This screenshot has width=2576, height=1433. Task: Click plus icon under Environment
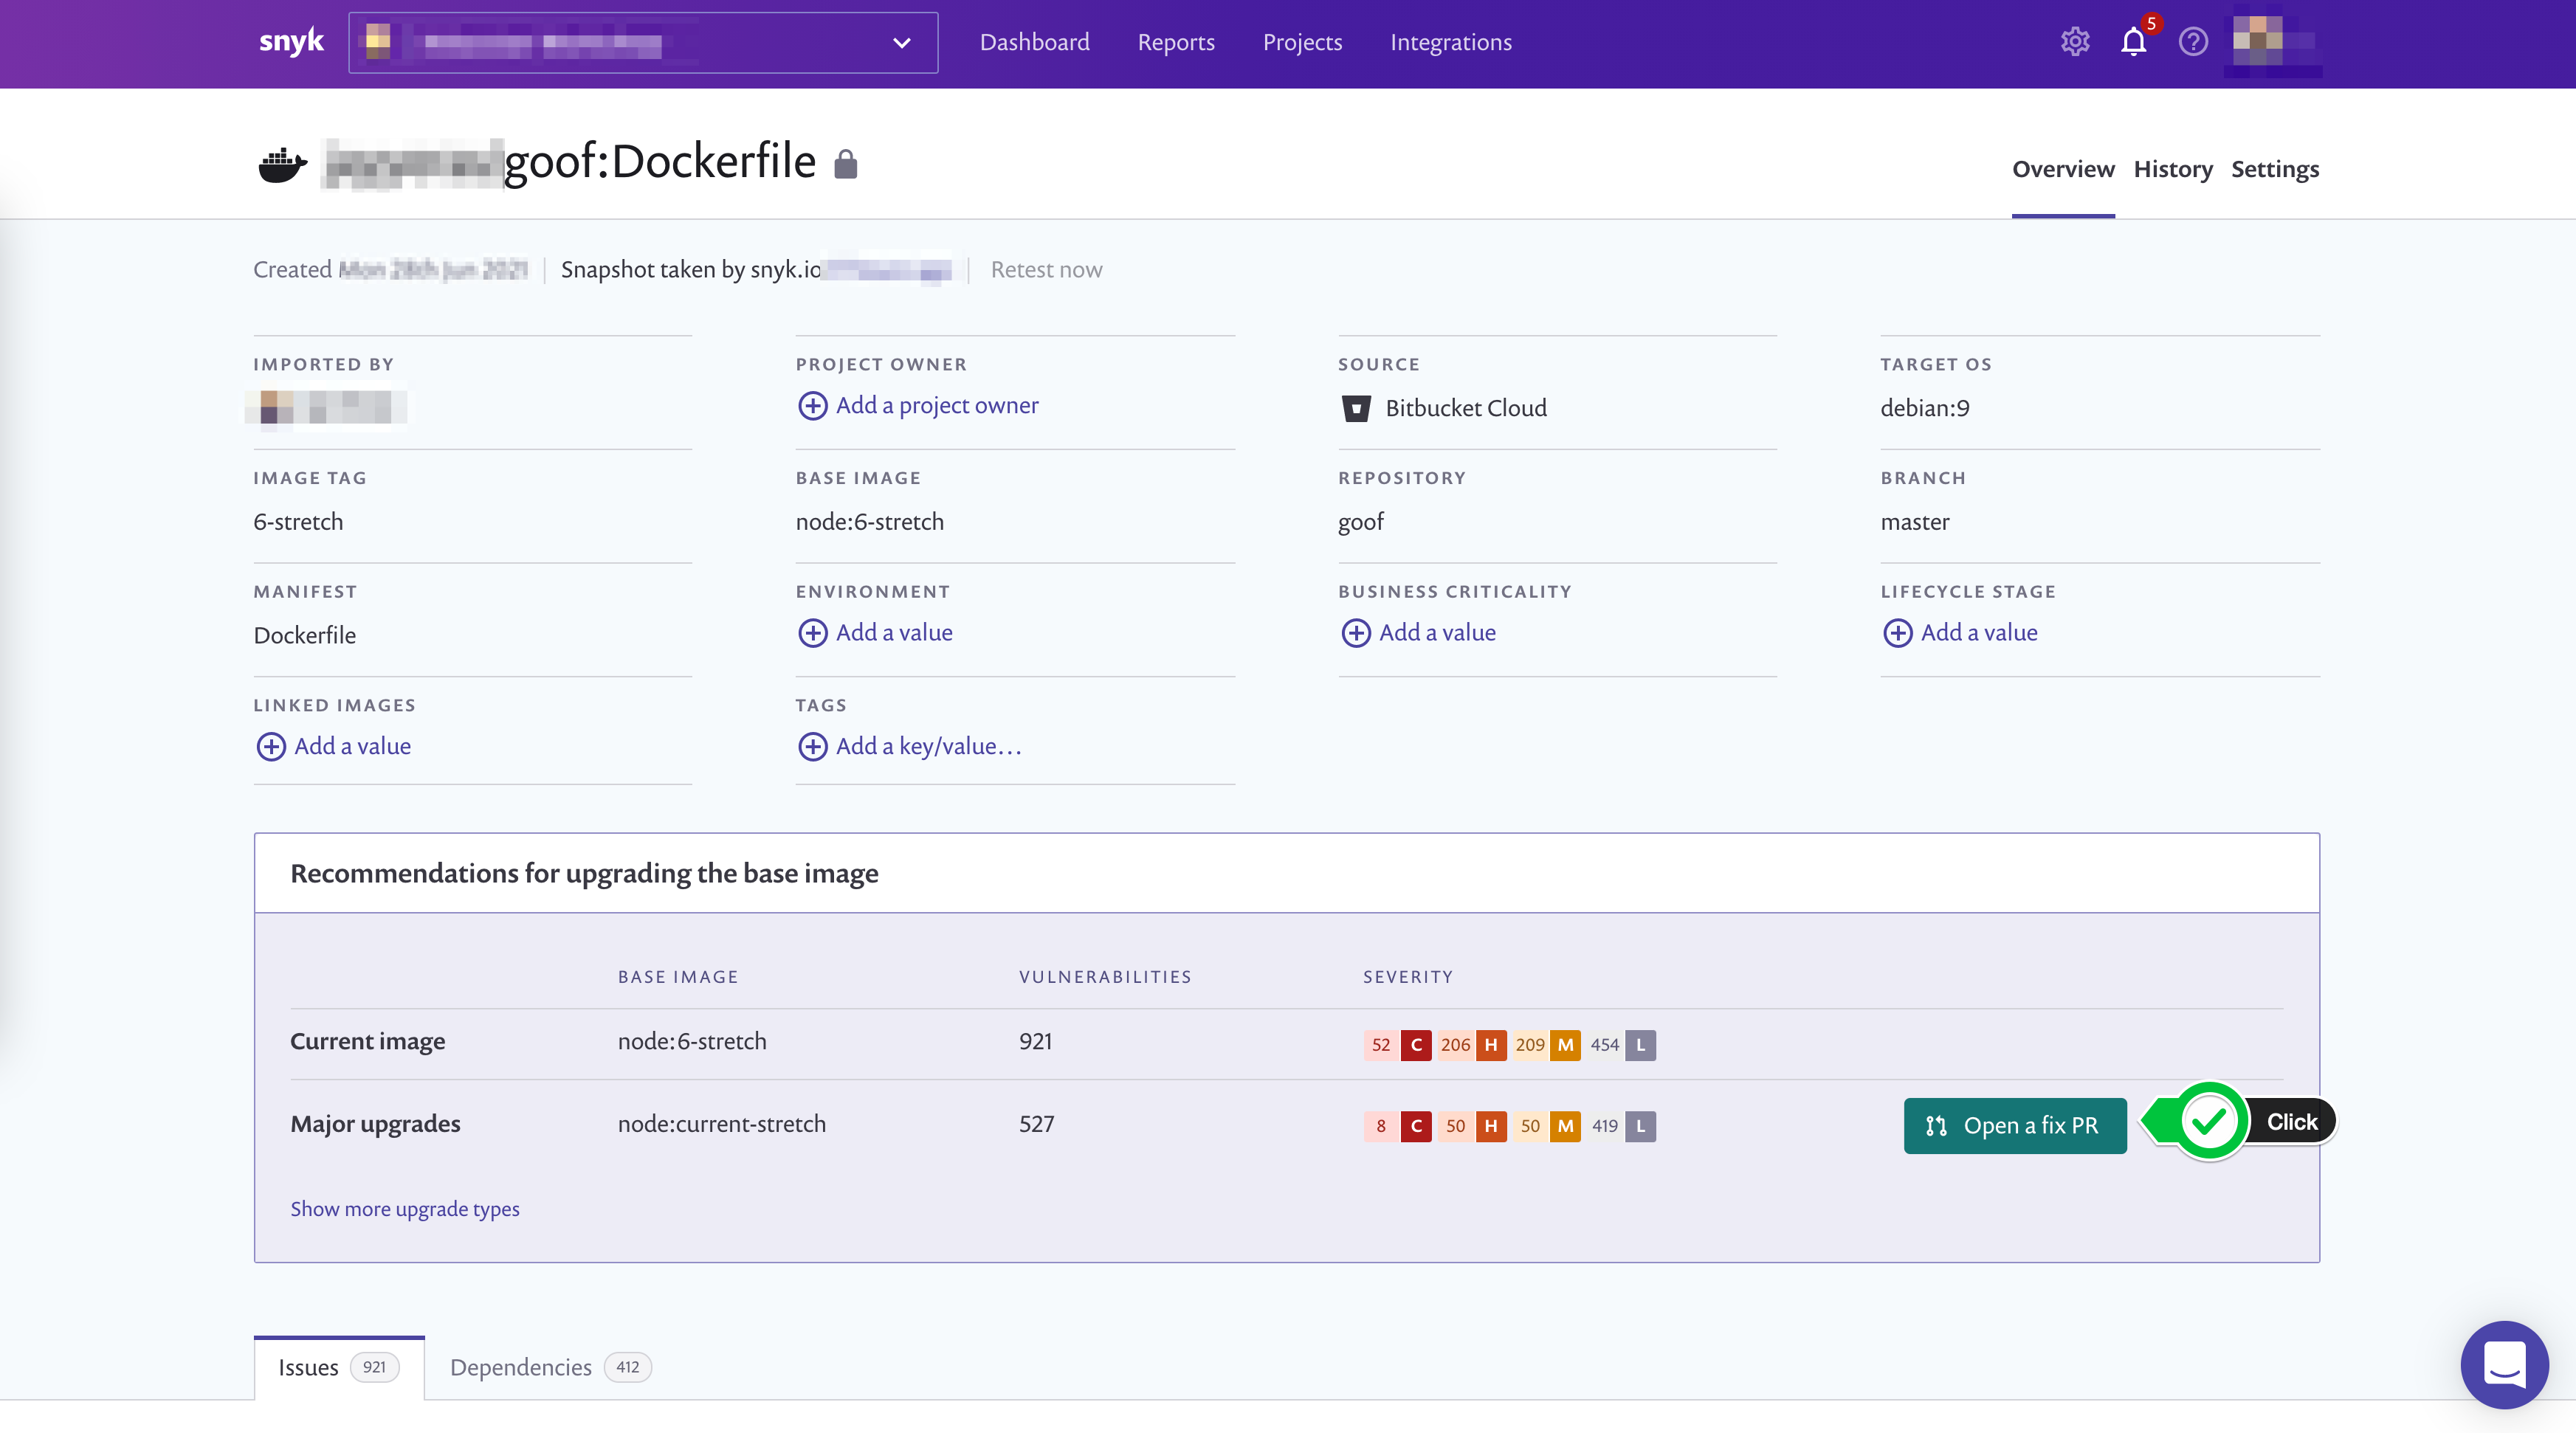[812, 633]
